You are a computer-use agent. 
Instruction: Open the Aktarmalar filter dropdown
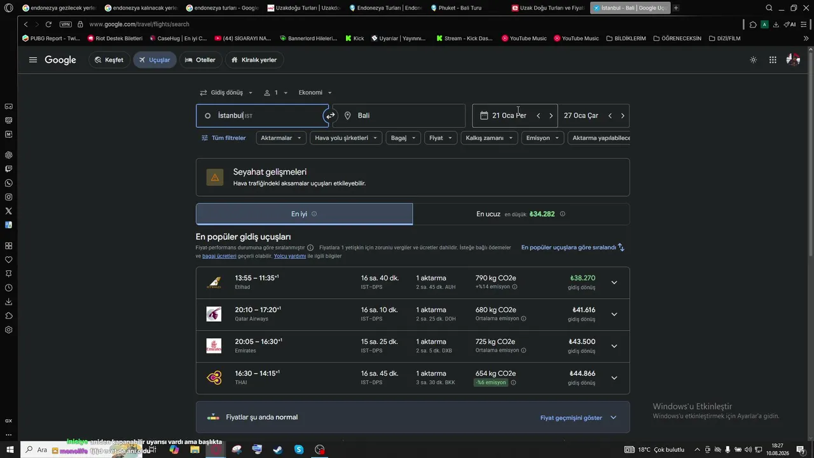click(281, 138)
